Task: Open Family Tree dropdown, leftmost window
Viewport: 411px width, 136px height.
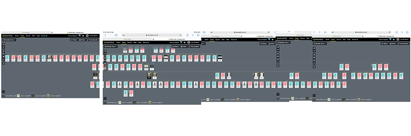Action: (9, 40)
